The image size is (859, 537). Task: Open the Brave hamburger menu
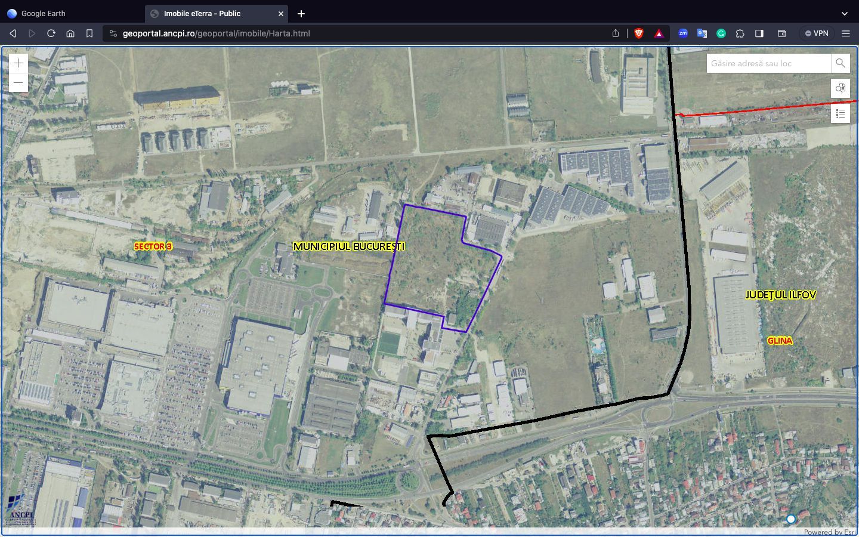846,33
